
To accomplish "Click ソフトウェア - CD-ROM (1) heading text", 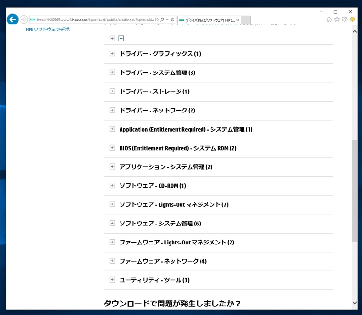I will (152, 186).
